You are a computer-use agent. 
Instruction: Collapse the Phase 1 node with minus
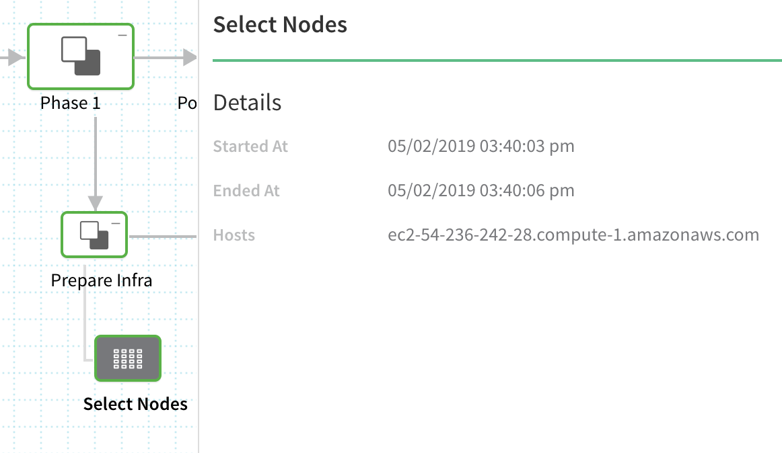122,36
